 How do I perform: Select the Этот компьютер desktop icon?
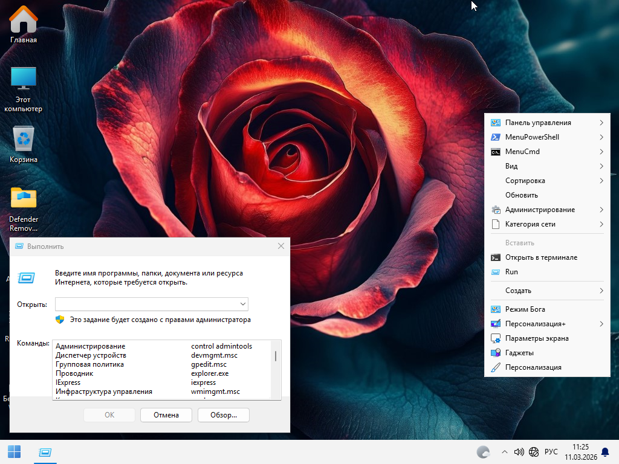point(24,79)
